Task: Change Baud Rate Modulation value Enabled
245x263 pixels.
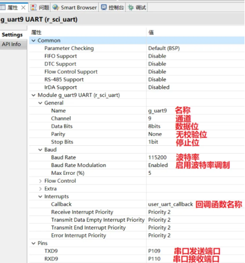Action: pyautogui.click(x=158, y=165)
